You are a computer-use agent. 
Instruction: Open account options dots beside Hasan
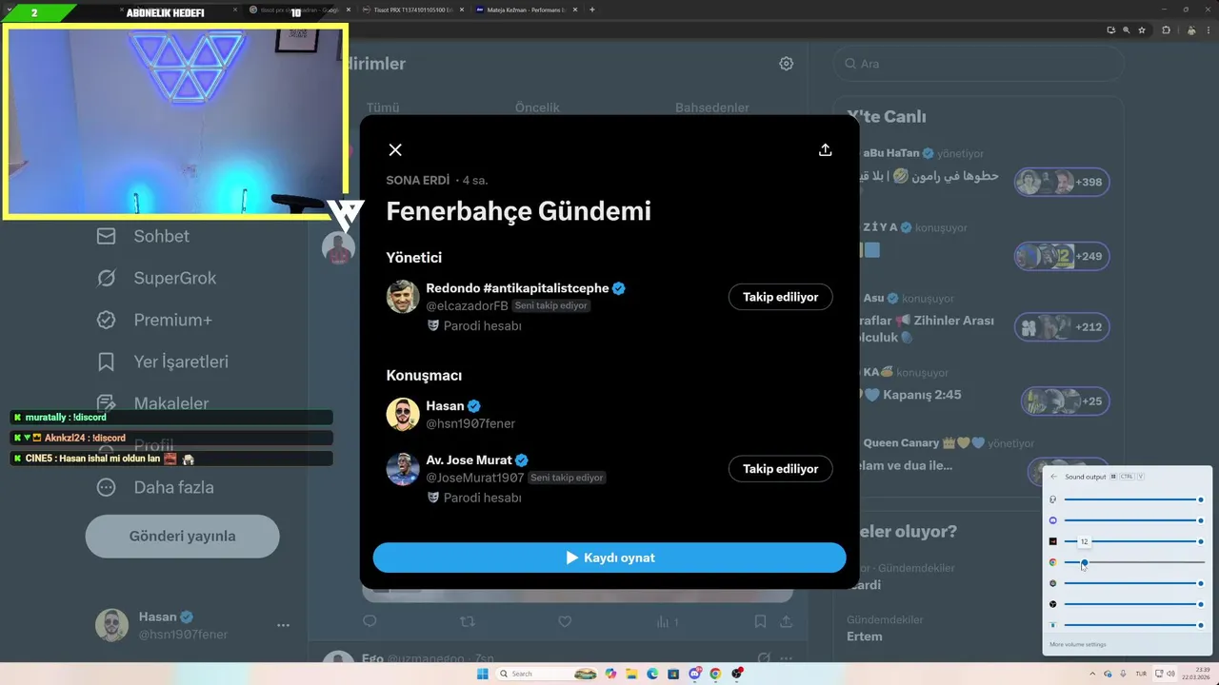283,625
